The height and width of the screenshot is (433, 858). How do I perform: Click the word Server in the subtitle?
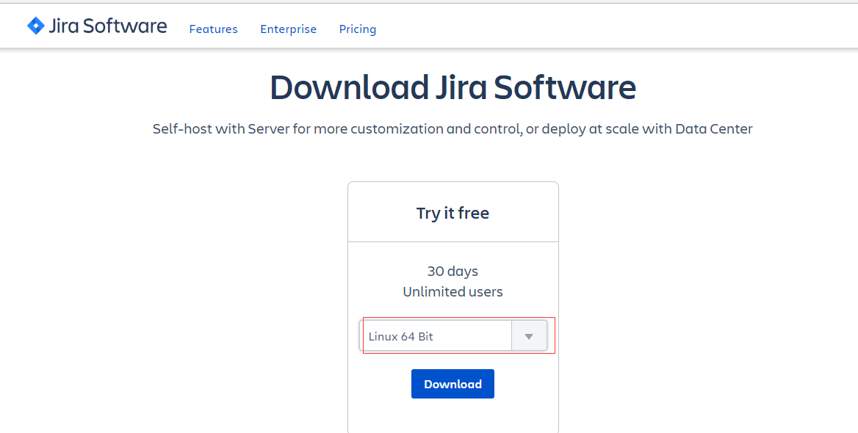[269, 129]
